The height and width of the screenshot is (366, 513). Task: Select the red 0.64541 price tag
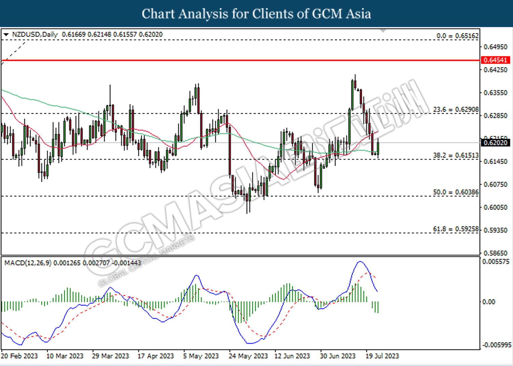click(495, 60)
